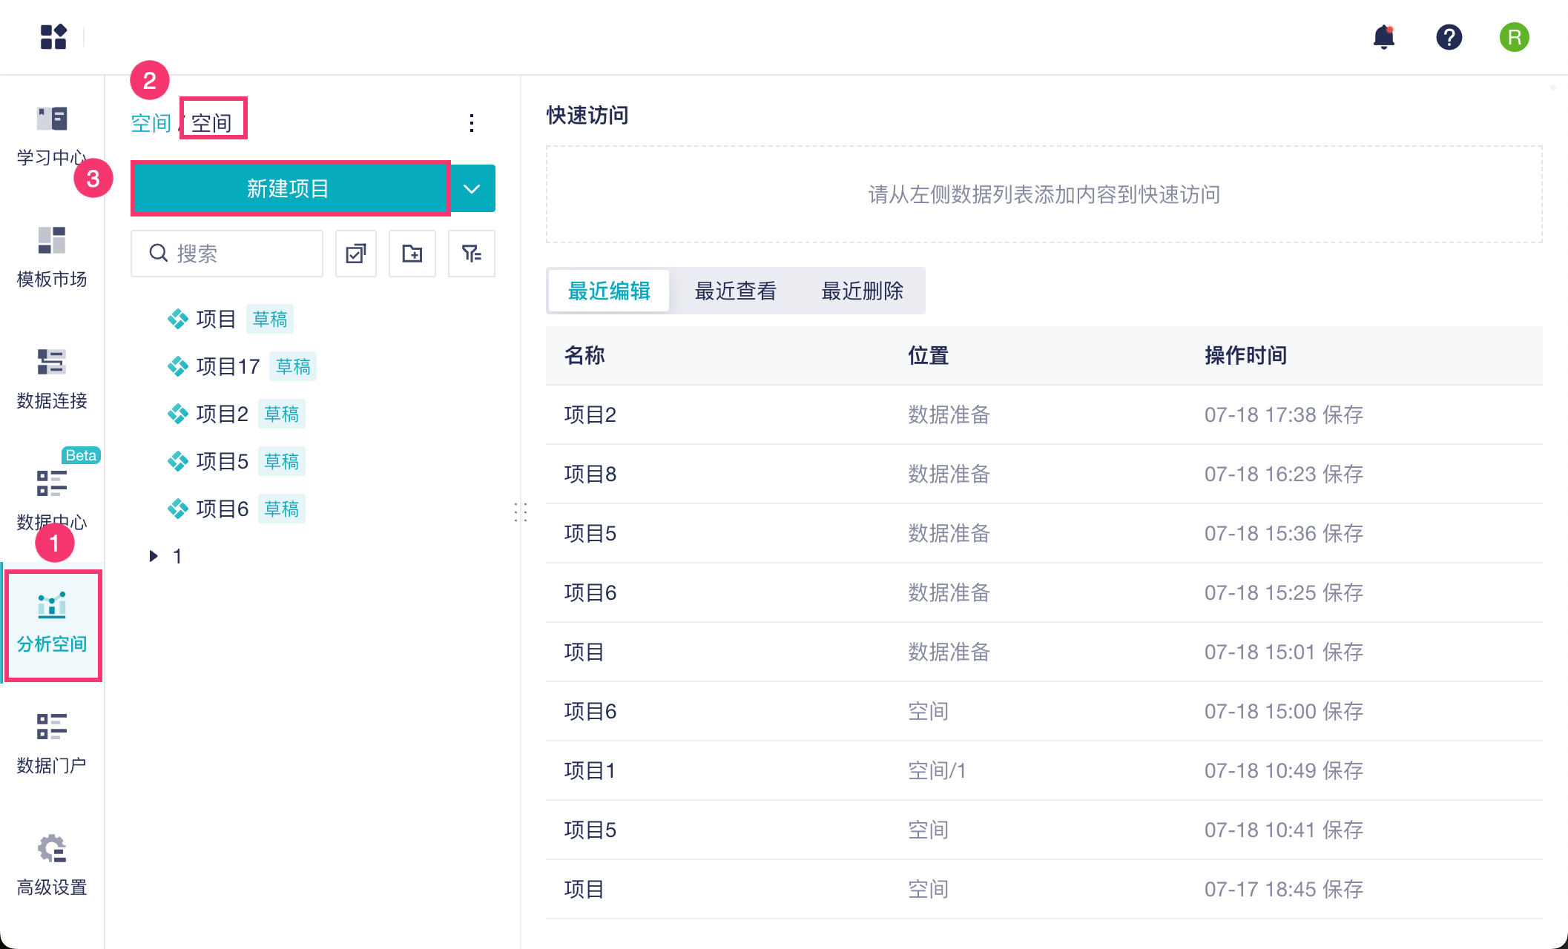The image size is (1568, 949).
Task: Click the 新建项目 button
Action: tap(289, 188)
